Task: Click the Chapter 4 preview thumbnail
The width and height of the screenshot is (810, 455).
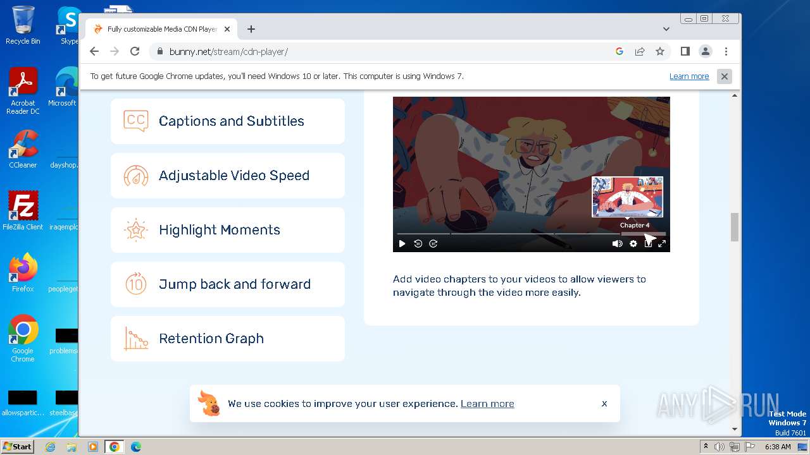Action: click(627, 197)
